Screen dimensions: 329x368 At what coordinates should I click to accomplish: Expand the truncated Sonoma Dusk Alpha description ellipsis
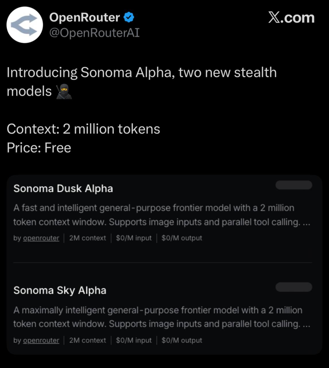(x=306, y=222)
